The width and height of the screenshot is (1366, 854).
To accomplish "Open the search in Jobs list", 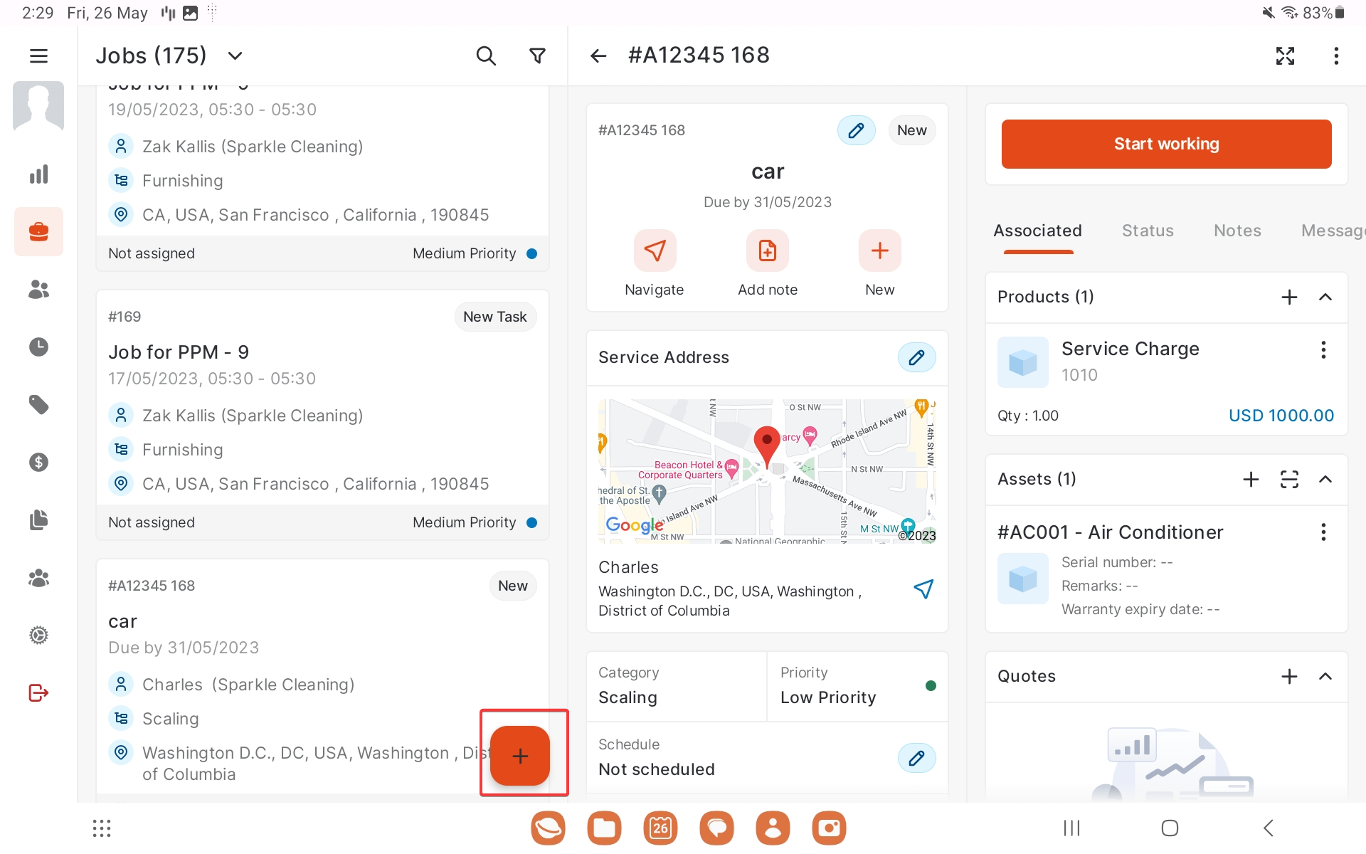I will coord(485,56).
